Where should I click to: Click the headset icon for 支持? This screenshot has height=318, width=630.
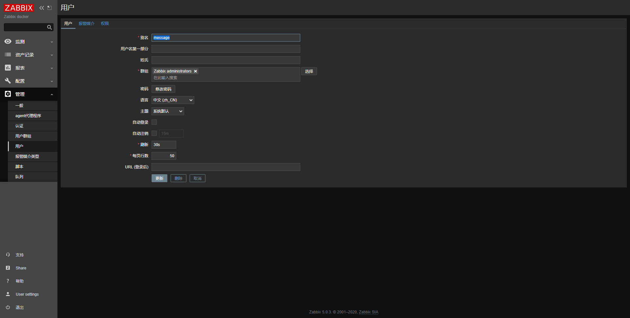tap(8, 255)
